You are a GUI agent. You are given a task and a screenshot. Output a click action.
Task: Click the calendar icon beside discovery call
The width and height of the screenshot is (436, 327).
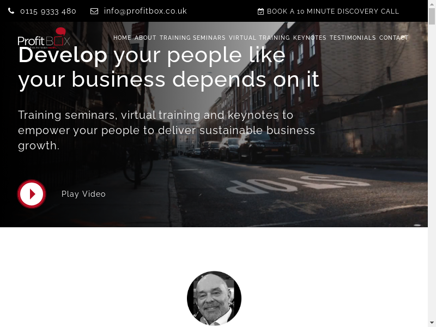(261, 11)
